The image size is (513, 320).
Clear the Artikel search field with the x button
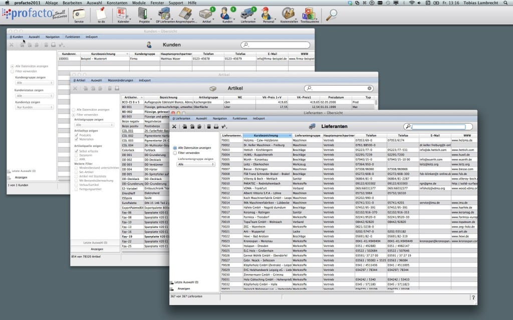click(x=369, y=88)
